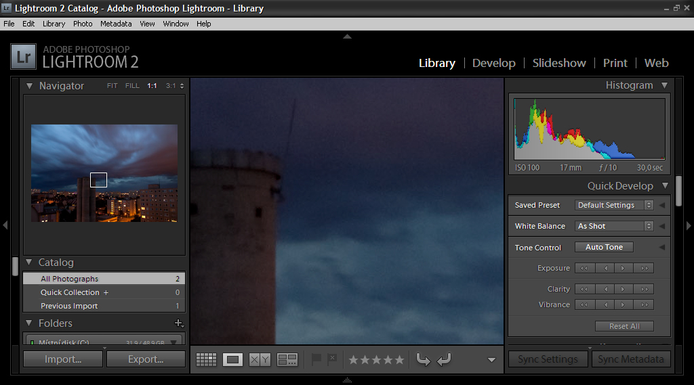The image size is (694, 385).
Task: Flag photo as a pick
Action: (316, 359)
